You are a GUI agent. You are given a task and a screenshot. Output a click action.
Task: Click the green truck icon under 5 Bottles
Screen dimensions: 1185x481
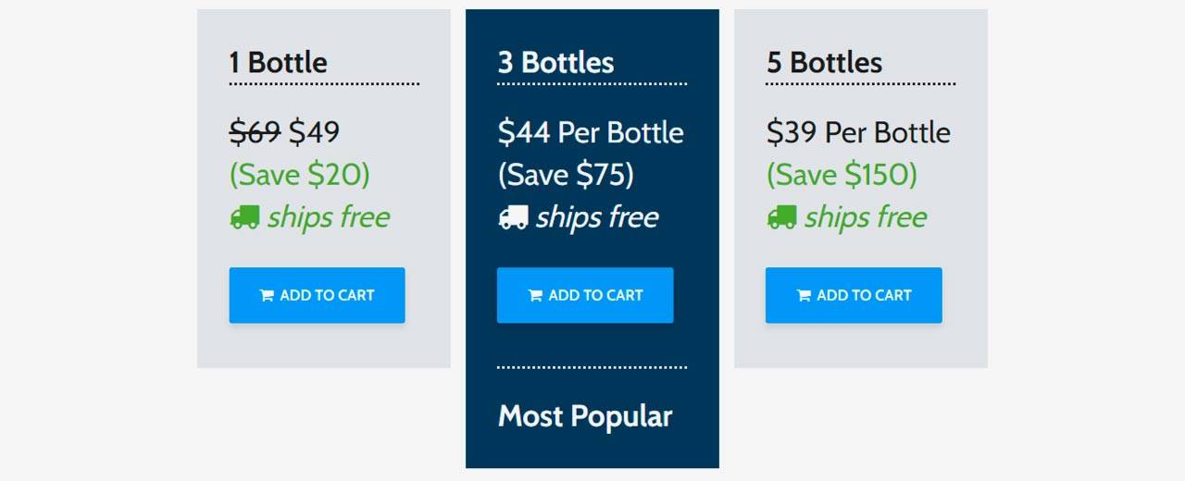pyautogui.click(x=781, y=217)
